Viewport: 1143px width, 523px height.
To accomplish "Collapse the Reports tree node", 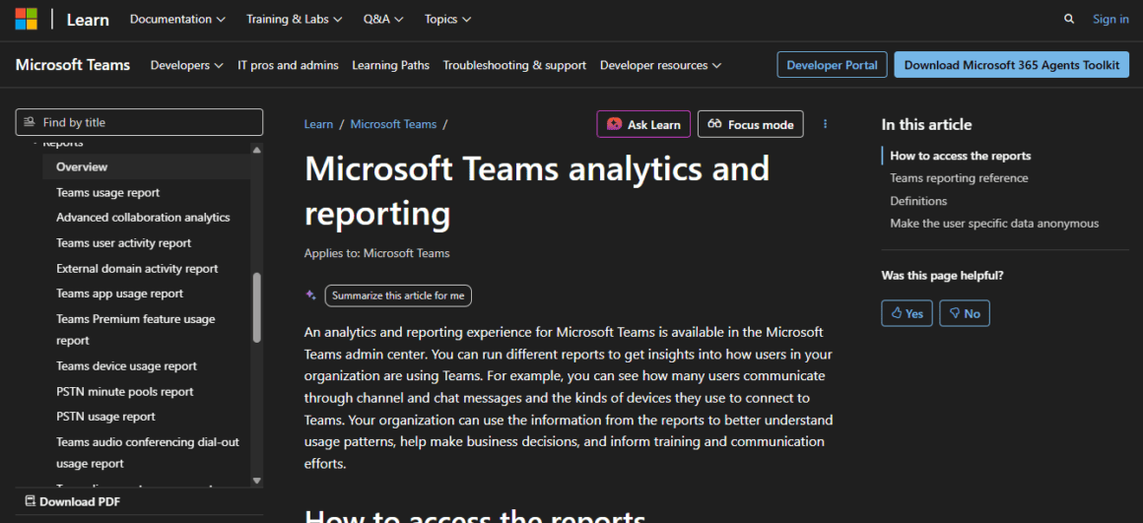I will (34, 144).
